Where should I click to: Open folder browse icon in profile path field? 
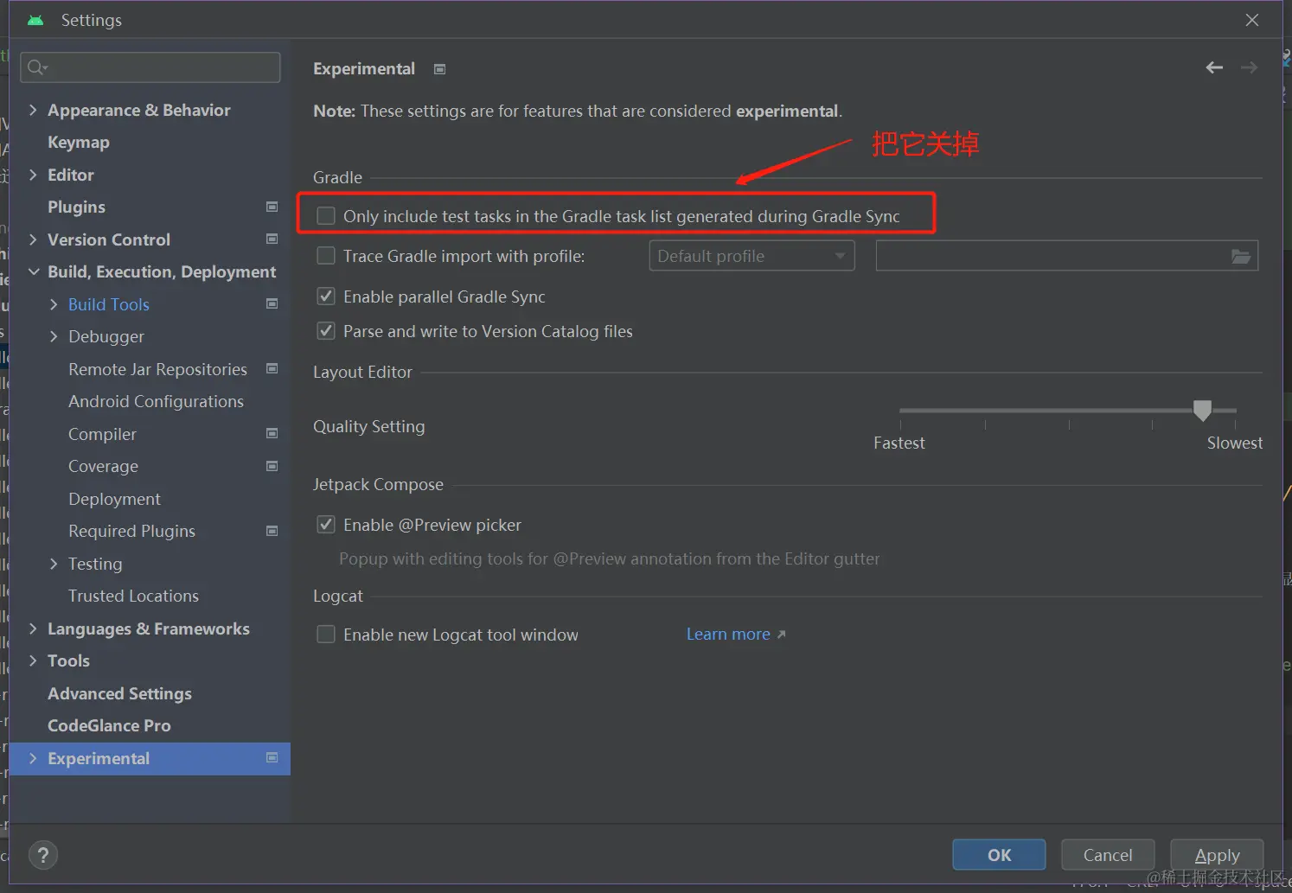[x=1241, y=256]
